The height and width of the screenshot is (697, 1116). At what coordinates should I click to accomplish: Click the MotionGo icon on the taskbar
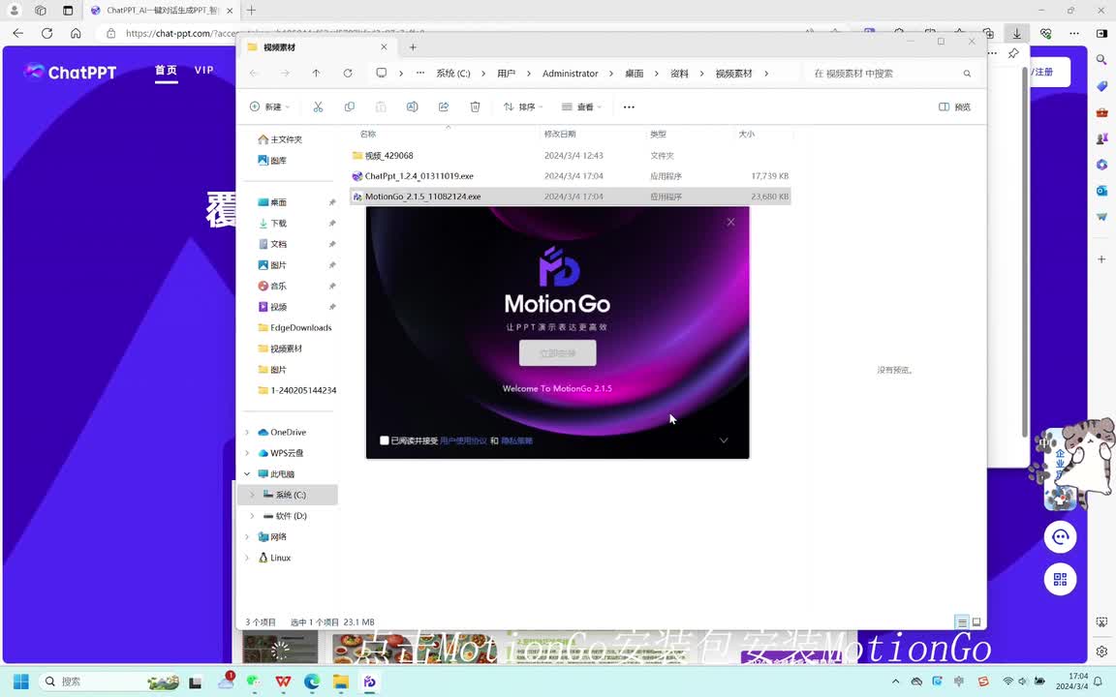(369, 682)
